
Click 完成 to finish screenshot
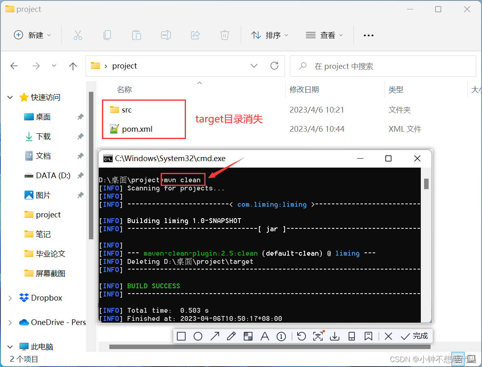pyautogui.click(x=415, y=336)
